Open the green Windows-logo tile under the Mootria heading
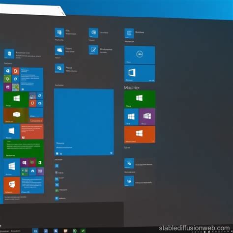The image size is (233, 233). [140, 99]
